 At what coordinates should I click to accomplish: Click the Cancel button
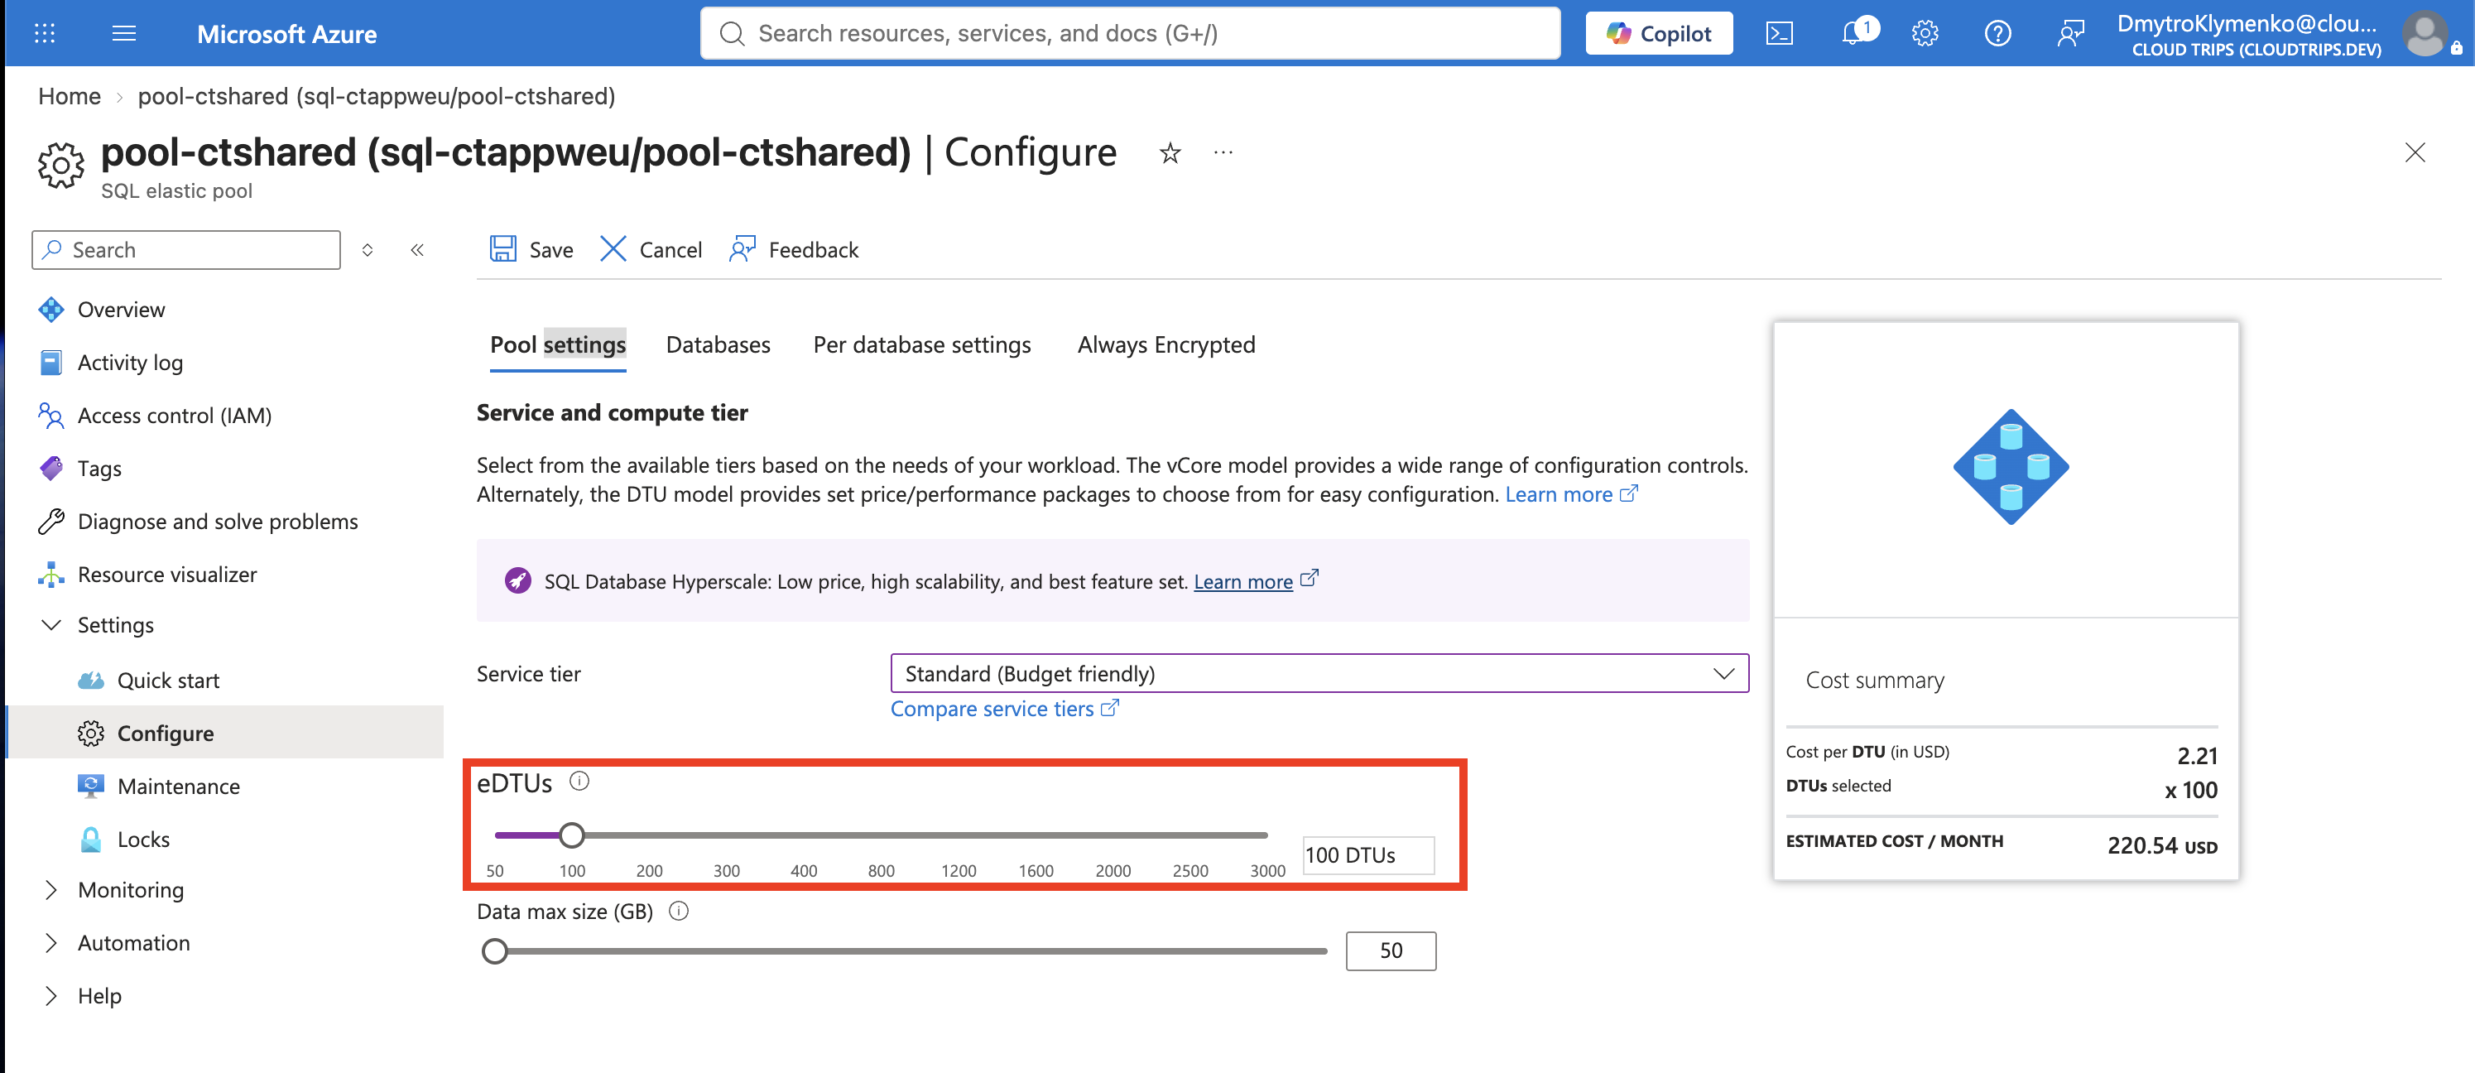[651, 250]
